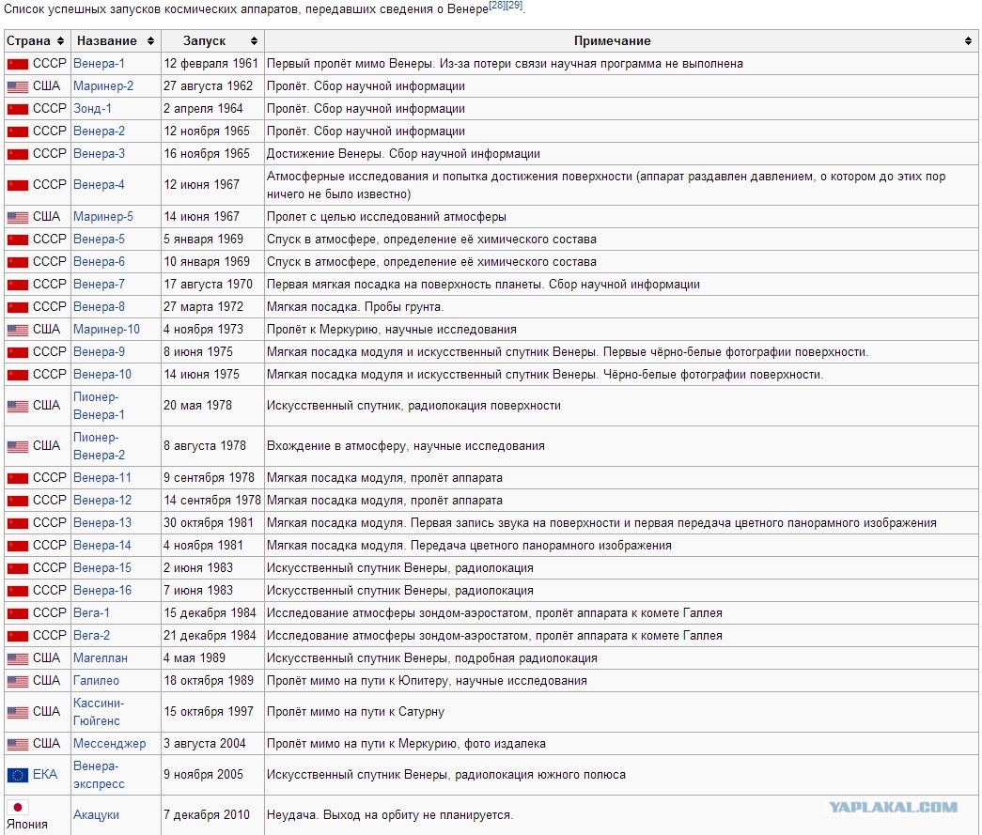Click the Запуск column header

coord(213,40)
